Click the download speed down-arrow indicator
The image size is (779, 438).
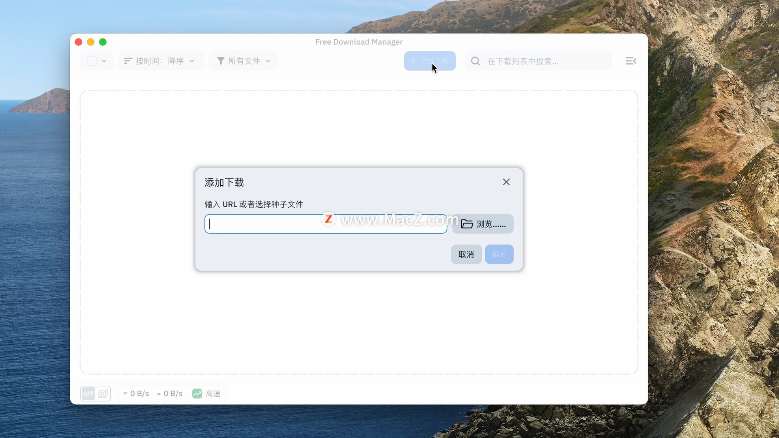pyautogui.click(x=125, y=393)
